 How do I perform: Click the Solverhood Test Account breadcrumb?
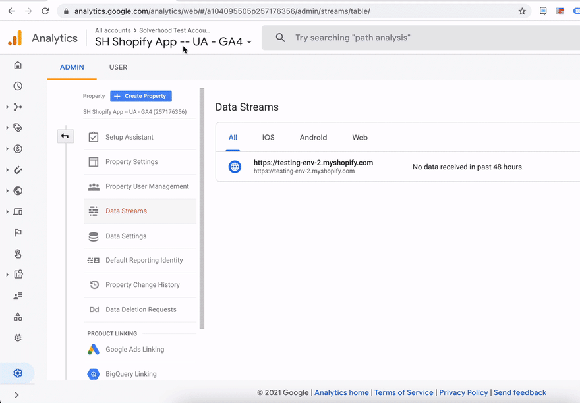pyautogui.click(x=175, y=30)
